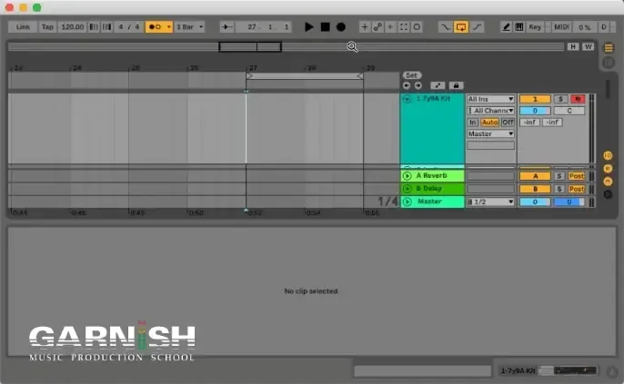This screenshot has width=624, height=384.
Task: Toggle the Follow playback icon
Action: pyautogui.click(x=226, y=27)
